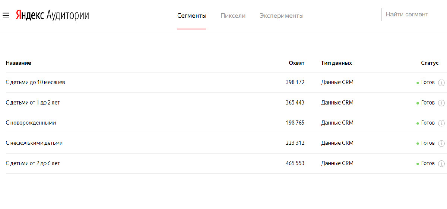
Task: Click info icon for 'С детьми от 2 до 6 лет'
Action: click(441, 163)
